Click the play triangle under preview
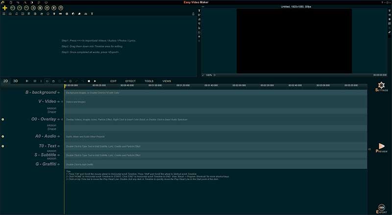 tap(215, 75)
